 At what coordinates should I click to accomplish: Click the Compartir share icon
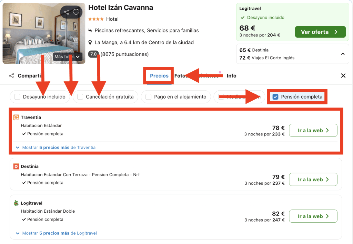(12, 76)
